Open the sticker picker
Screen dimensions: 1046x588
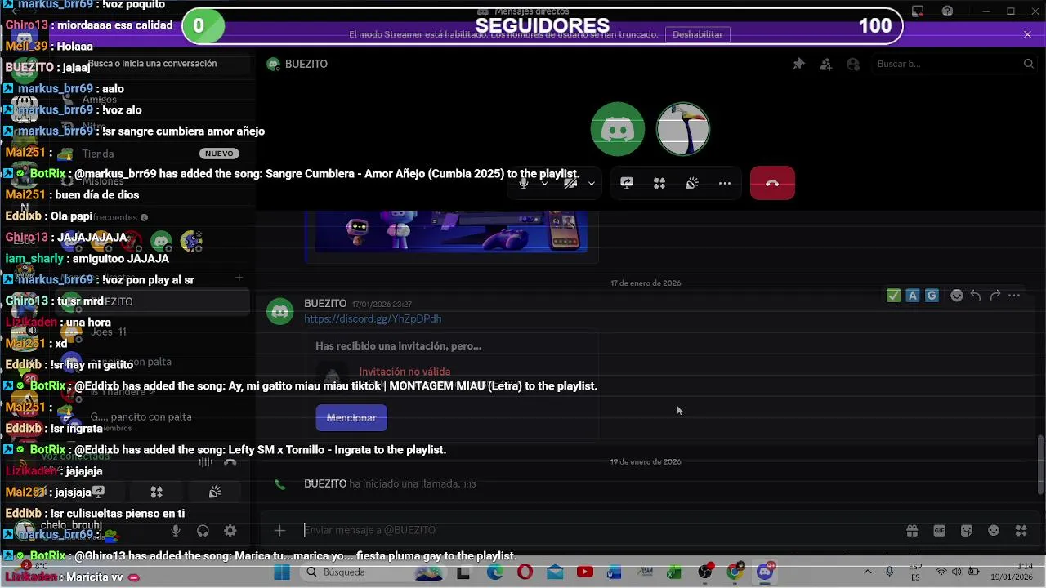(x=967, y=531)
